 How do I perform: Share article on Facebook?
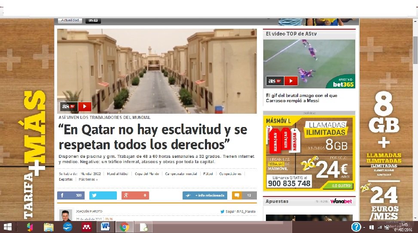71,195
